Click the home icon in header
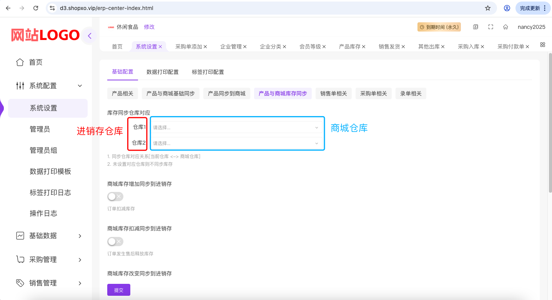552x300 pixels. (506, 27)
